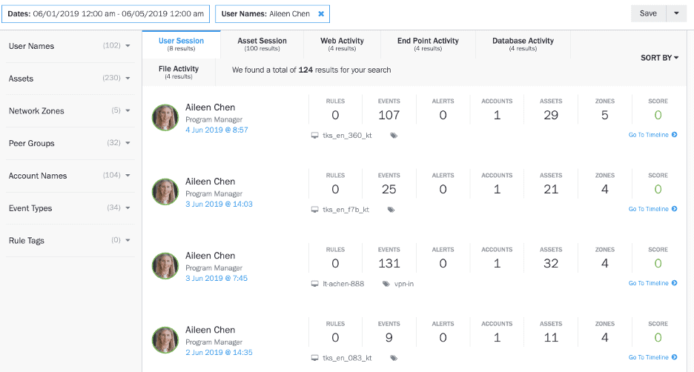The width and height of the screenshot is (694, 372).
Task: Click Aileen Chen avatar in 3 Jun 7:45 session
Action: click(165, 266)
